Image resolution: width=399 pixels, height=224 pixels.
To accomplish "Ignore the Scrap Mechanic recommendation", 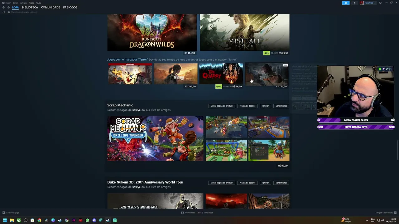I will 266,106.
